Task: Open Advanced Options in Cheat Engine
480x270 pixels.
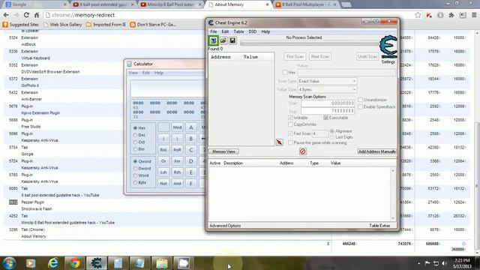Action: (x=225, y=226)
